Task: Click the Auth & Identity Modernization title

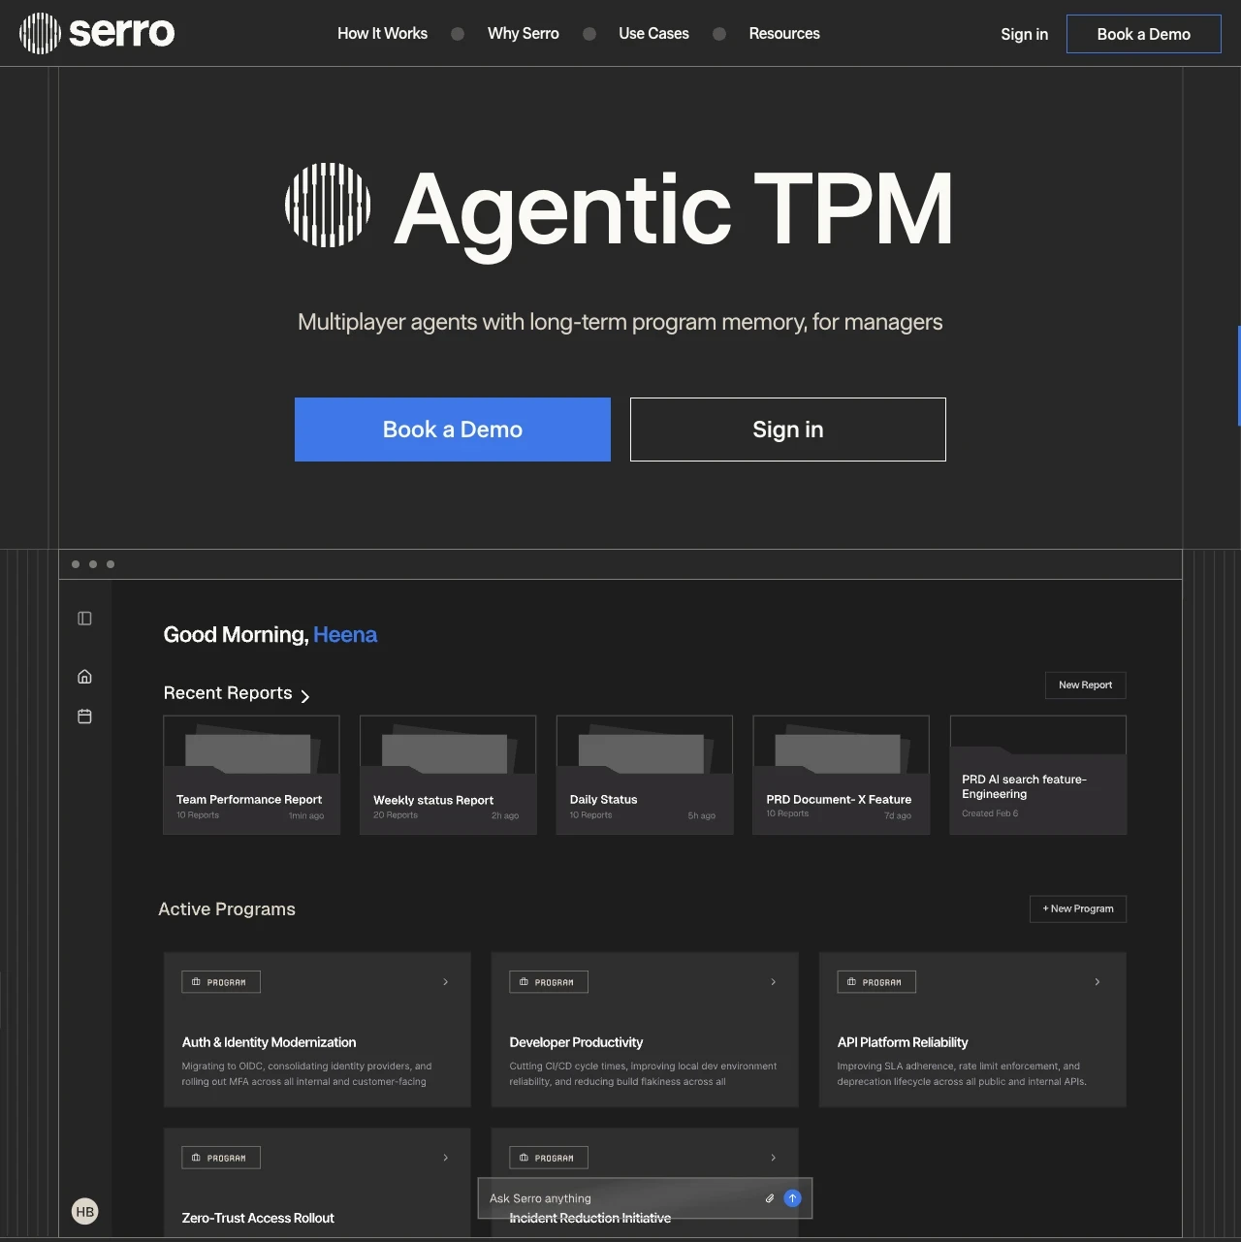Action: click(270, 1042)
